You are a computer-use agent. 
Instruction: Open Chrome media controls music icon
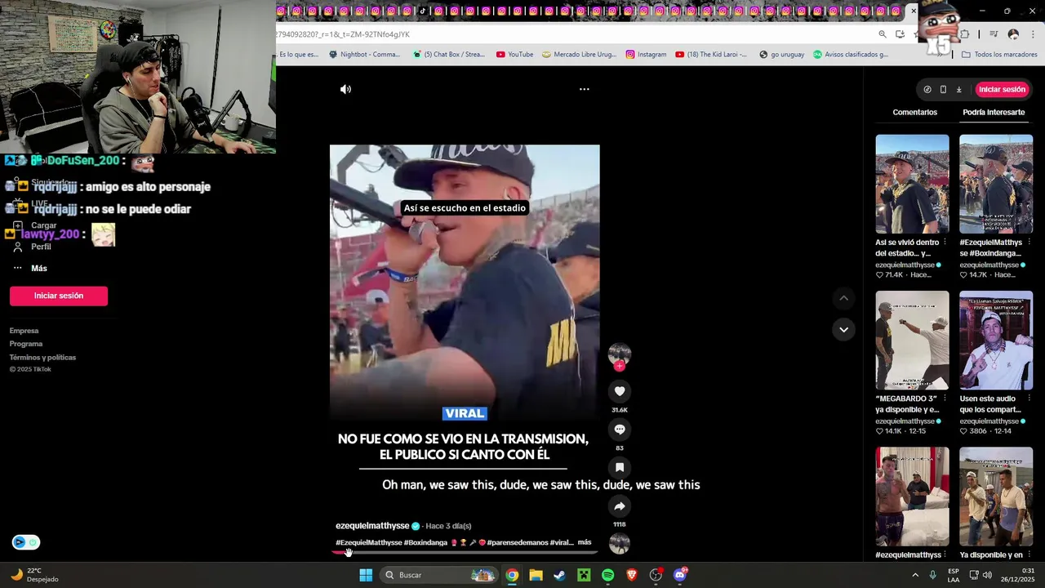point(994,34)
